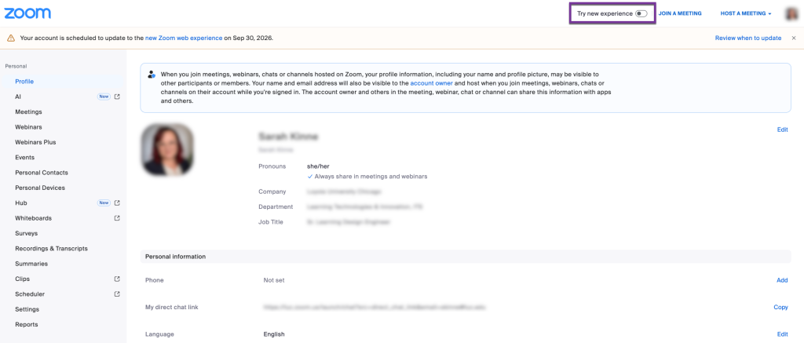The image size is (804, 343).
Task: Open Meetings in the sidebar
Action: coord(29,111)
